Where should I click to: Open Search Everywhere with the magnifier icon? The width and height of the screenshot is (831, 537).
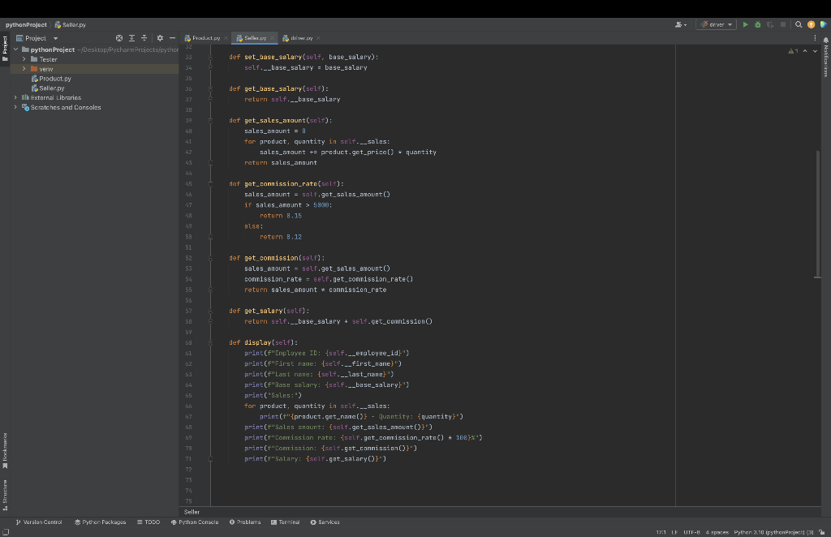pyautogui.click(x=798, y=24)
